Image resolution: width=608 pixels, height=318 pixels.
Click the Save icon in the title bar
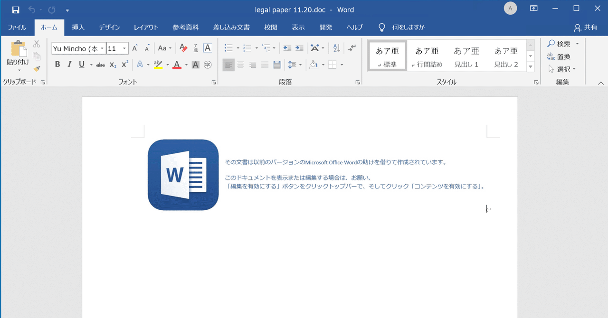16,9
